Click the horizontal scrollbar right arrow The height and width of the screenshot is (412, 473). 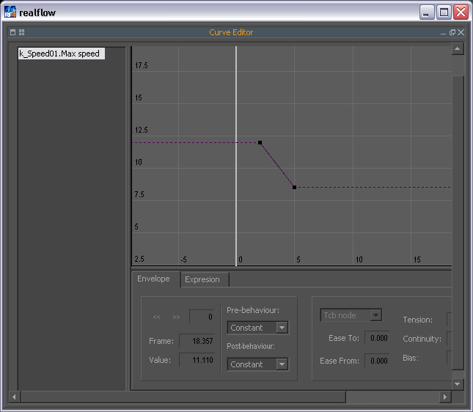click(445, 397)
